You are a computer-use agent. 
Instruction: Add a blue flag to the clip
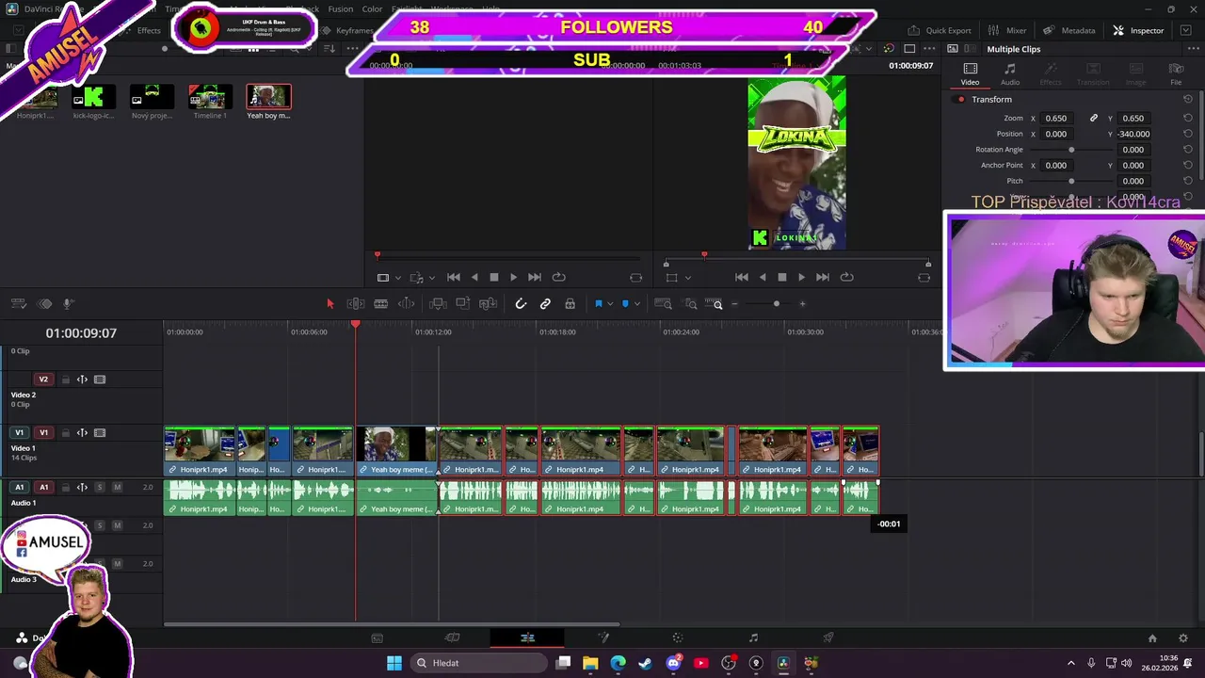click(x=598, y=304)
